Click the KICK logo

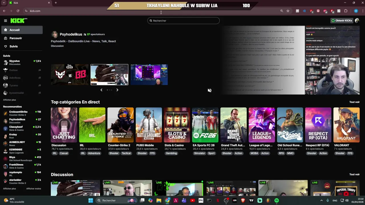coord(19,20)
